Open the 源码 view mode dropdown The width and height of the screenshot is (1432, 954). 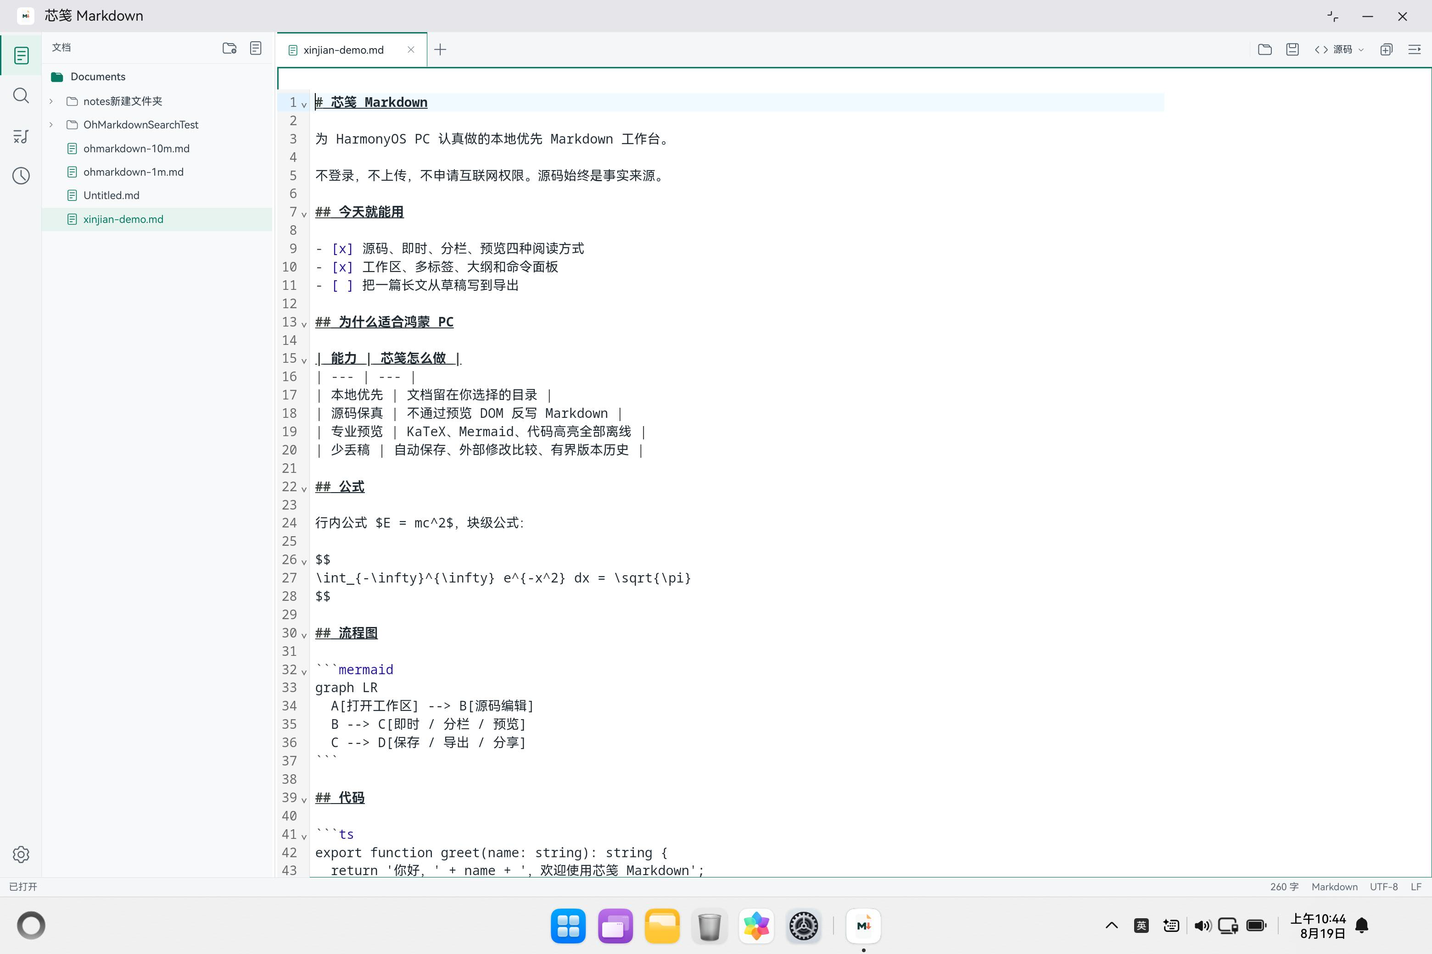[x=1339, y=49]
